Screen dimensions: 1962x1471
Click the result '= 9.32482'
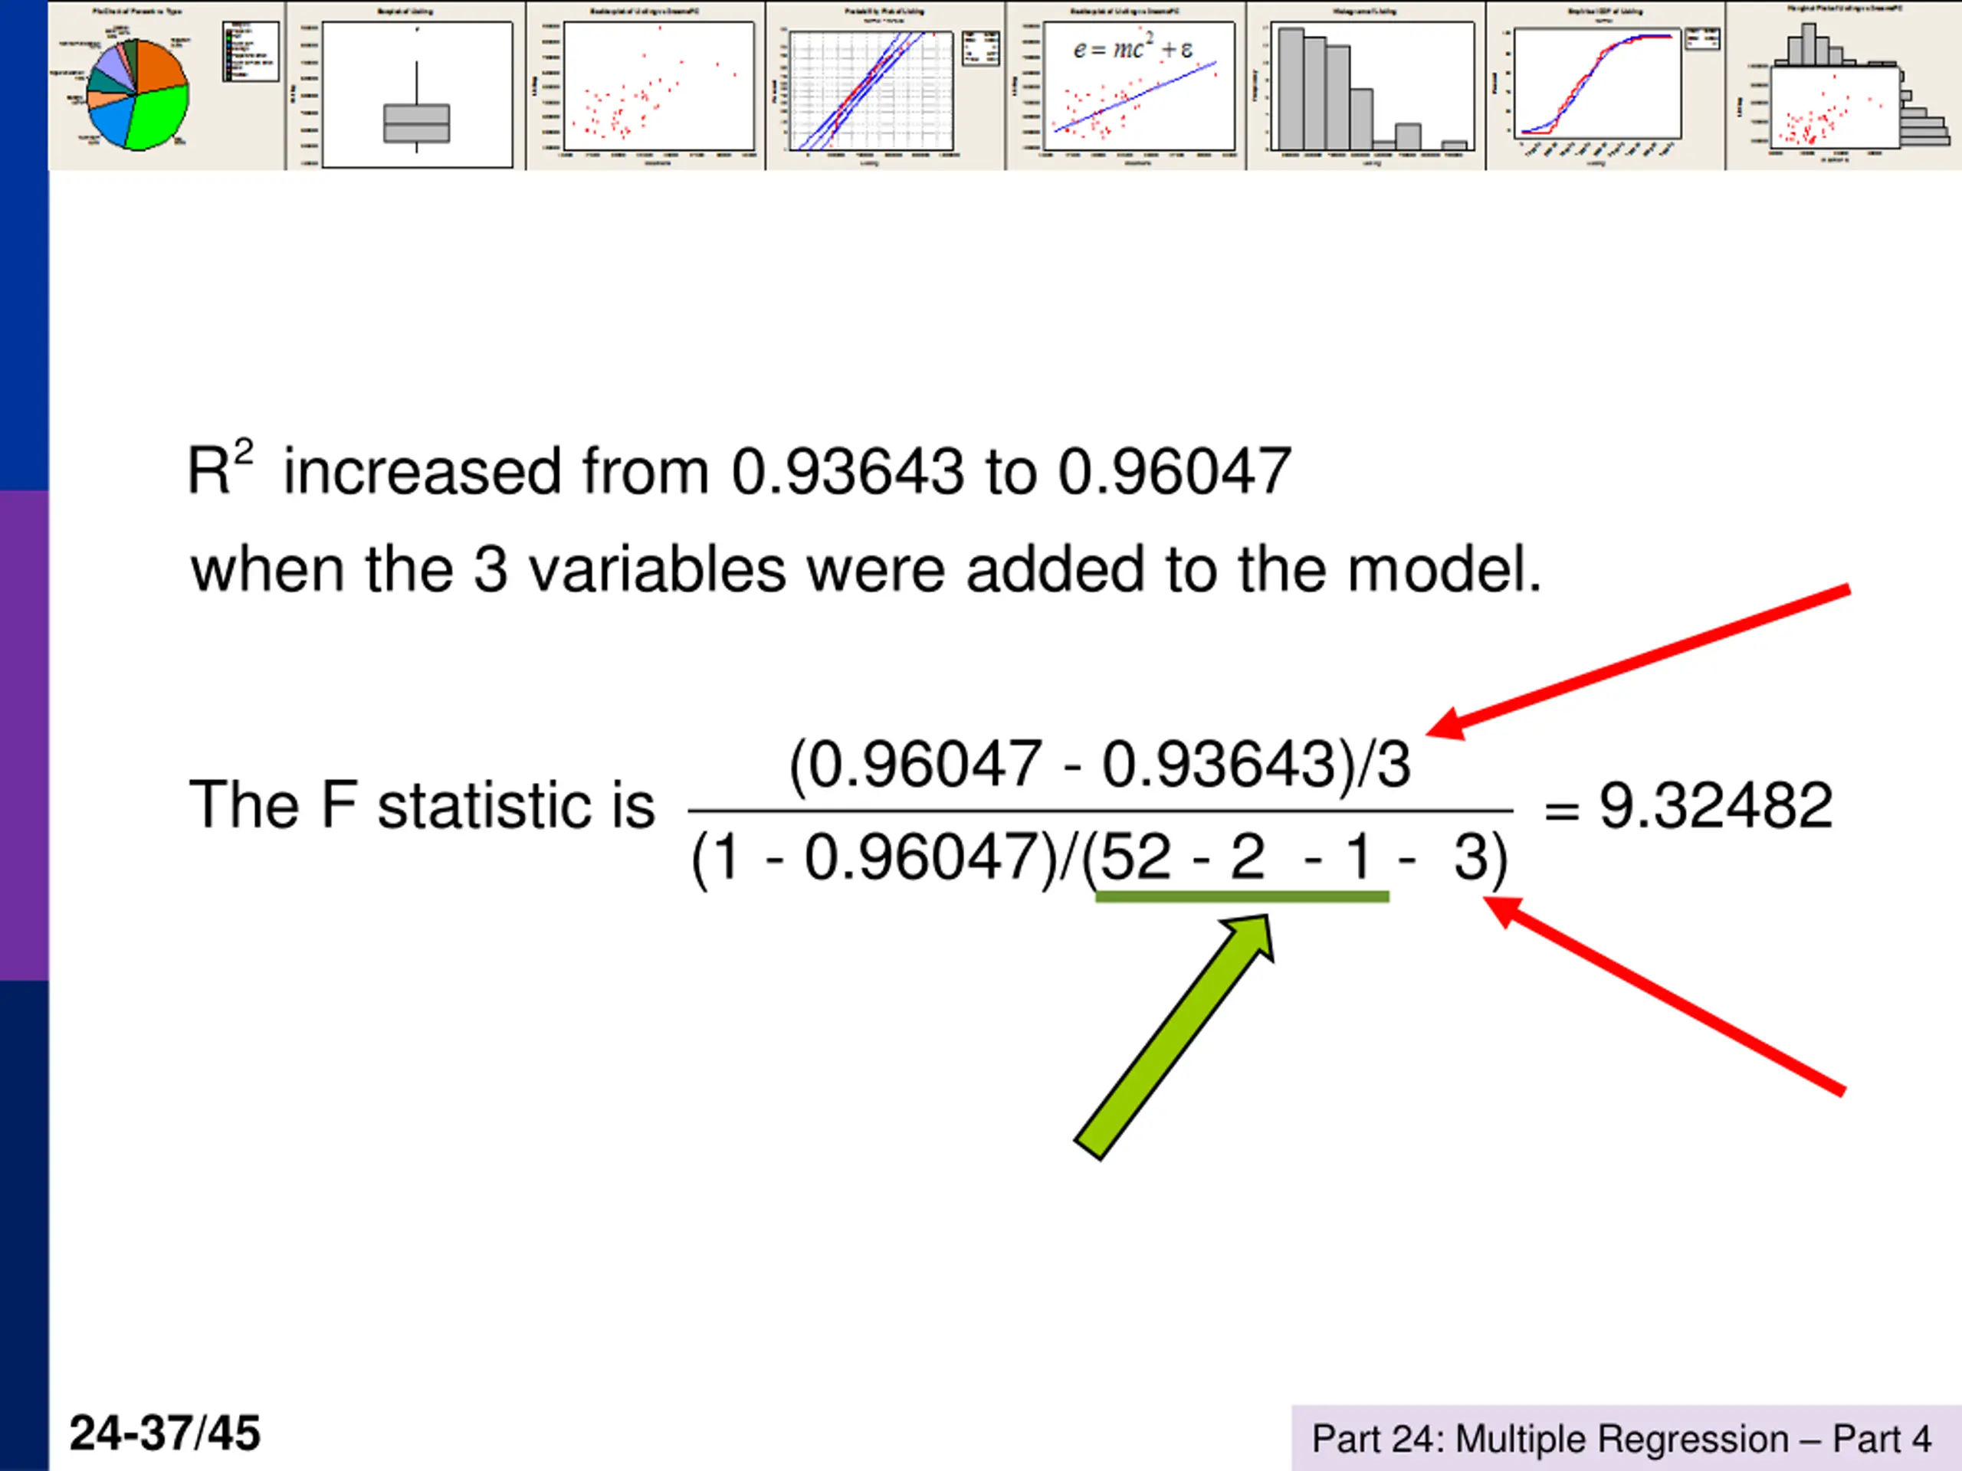click(1688, 805)
